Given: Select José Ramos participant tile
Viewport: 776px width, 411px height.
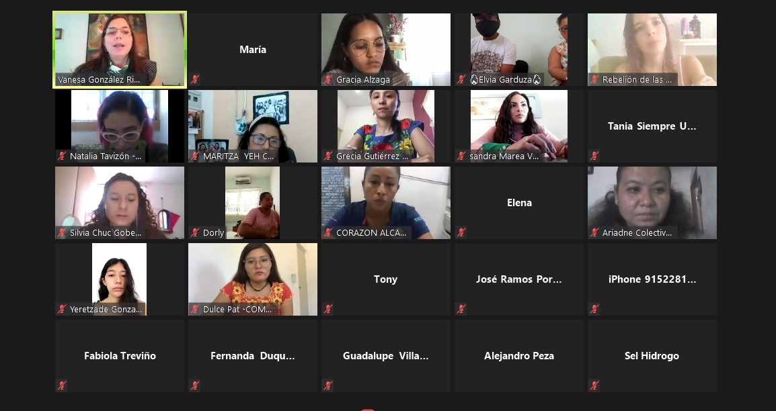Looking at the screenshot, I should pyautogui.click(x=519, y=279).
